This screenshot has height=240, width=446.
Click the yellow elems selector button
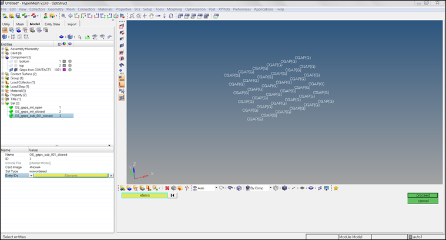(145, 195)
